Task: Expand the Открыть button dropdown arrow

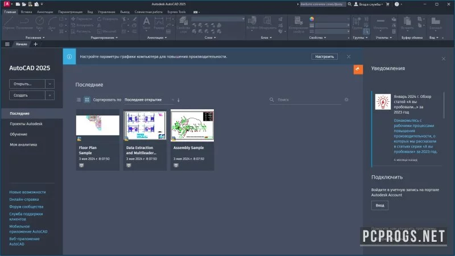Action: [49, 84]
